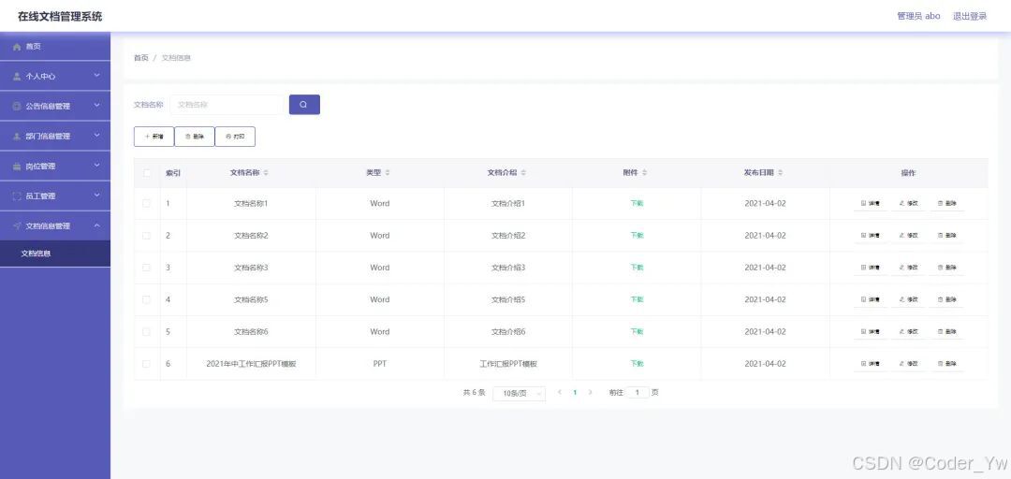Check the box for row index 5
The width and height of the screenshot is (1011, 479).
[146, 331]
